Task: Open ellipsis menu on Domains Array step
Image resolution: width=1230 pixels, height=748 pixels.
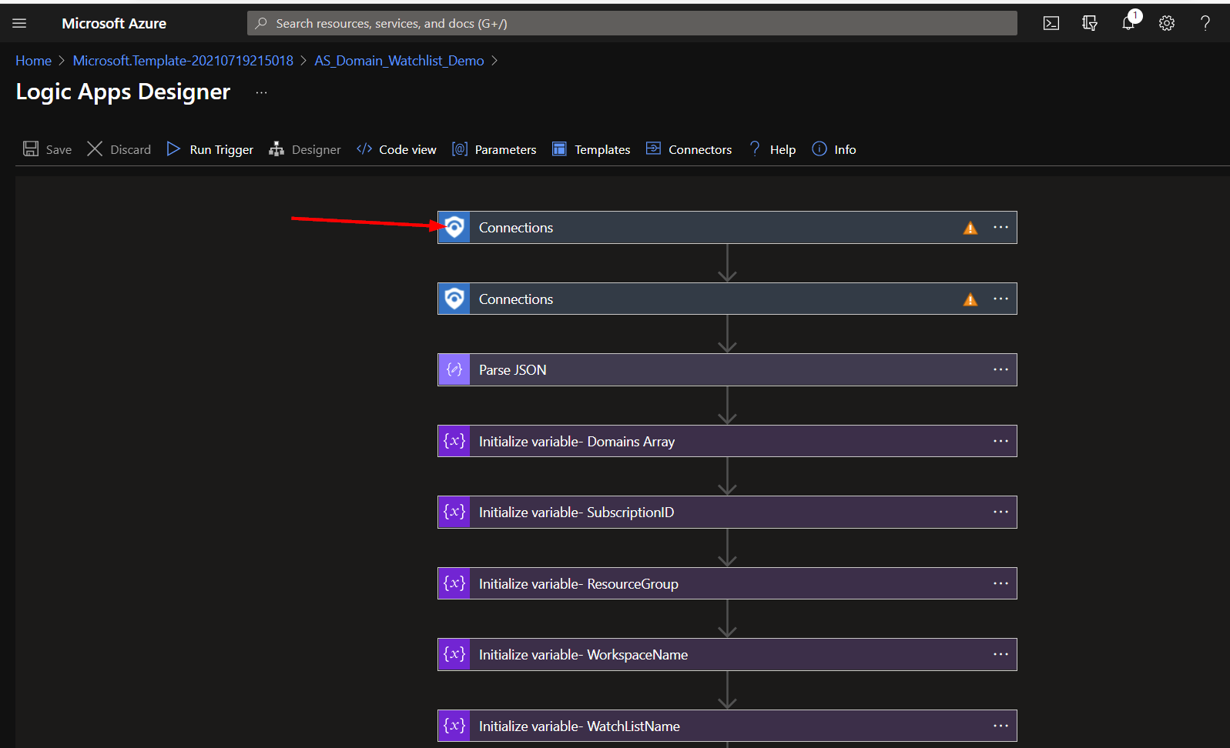Action: point(1000,441)
